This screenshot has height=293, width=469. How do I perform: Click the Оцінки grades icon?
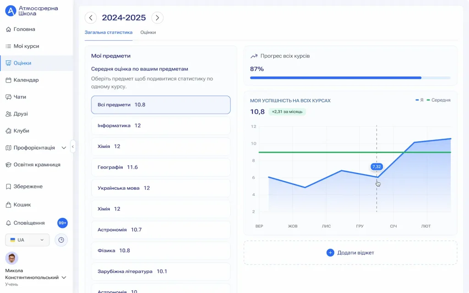pyautogui.click(x=9, y=63)
